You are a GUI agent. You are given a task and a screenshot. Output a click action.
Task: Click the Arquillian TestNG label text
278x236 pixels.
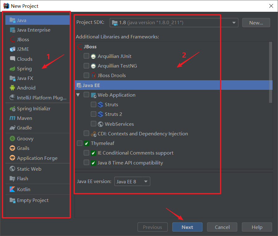click(118, 66)
